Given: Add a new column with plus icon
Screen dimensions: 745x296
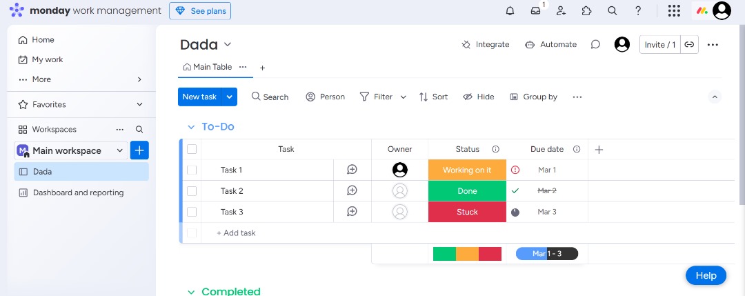Looking at the screenshot, I should 599,150.
